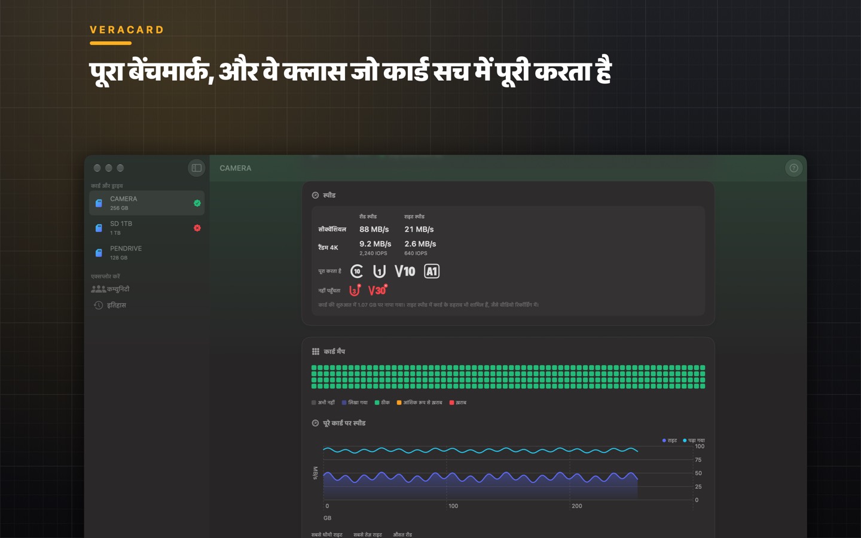Click the 2.6 MB/s random write value
The image size is (861, 538).
tap(420, 244)
